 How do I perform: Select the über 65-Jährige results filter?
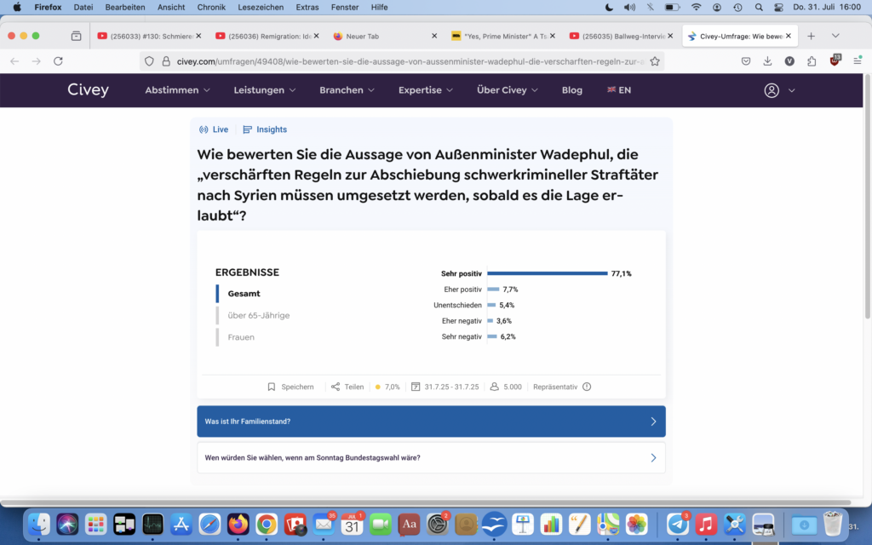[x=258, y=315]
